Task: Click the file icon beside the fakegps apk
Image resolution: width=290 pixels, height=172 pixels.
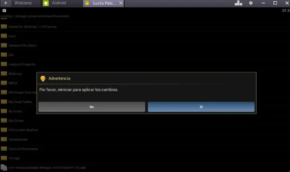Action: (x=3, y=168)
